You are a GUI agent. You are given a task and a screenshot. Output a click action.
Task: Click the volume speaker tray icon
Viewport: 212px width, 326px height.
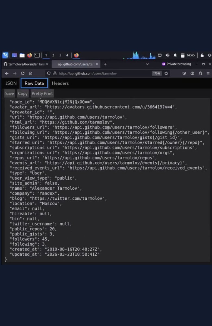click(x=167, y=55)
